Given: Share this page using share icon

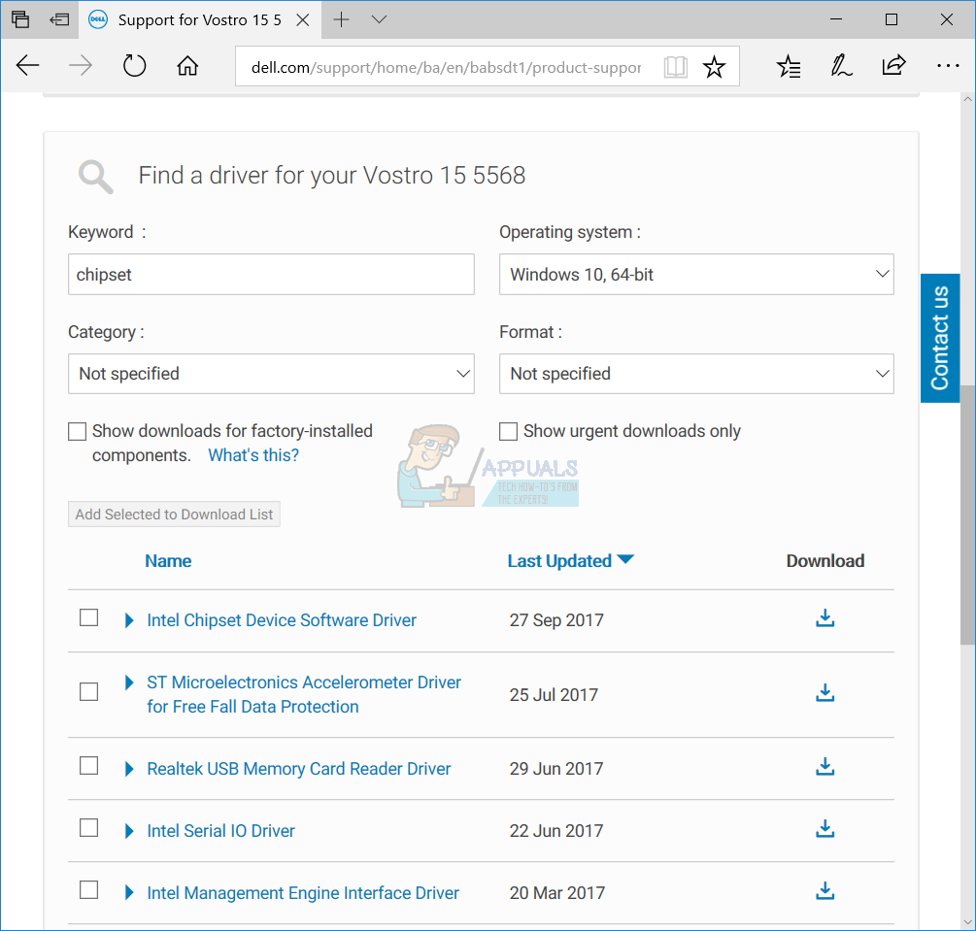Looking at the screenshot, I should click(x=893, y=65).
